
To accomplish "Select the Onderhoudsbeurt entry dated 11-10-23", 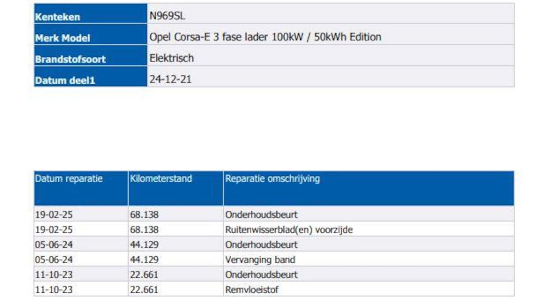I will (261, 275).
